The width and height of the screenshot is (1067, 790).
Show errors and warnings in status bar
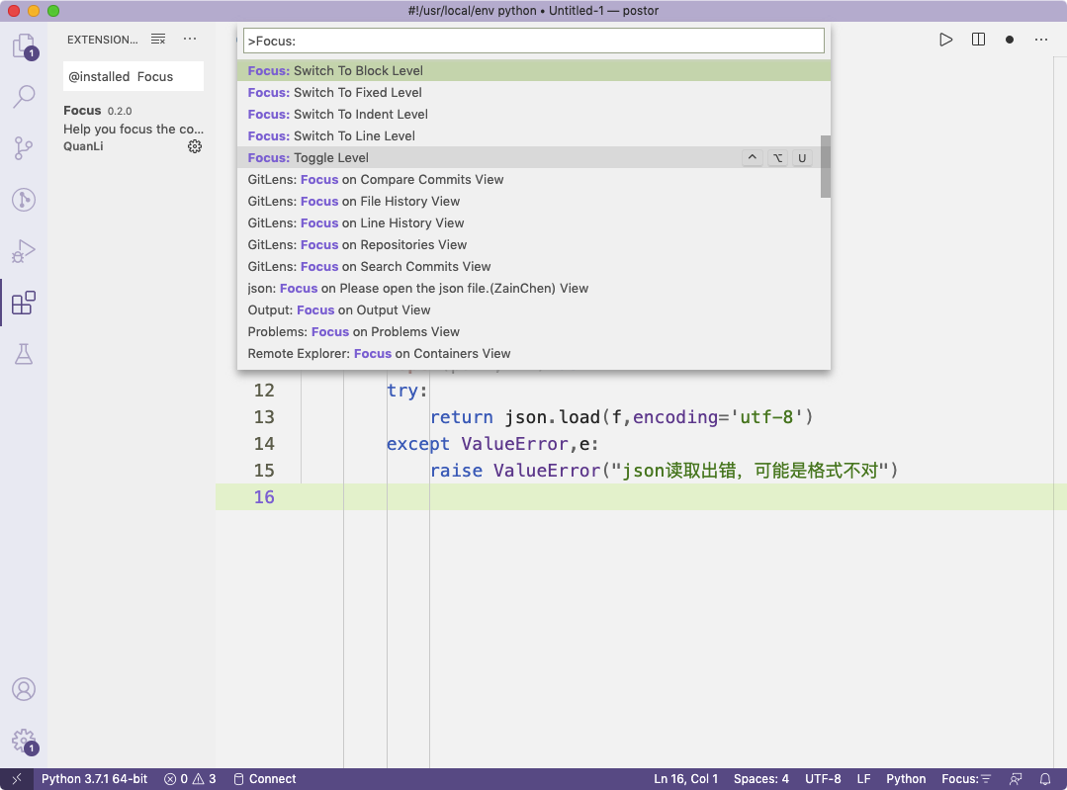tap(190, 779)
